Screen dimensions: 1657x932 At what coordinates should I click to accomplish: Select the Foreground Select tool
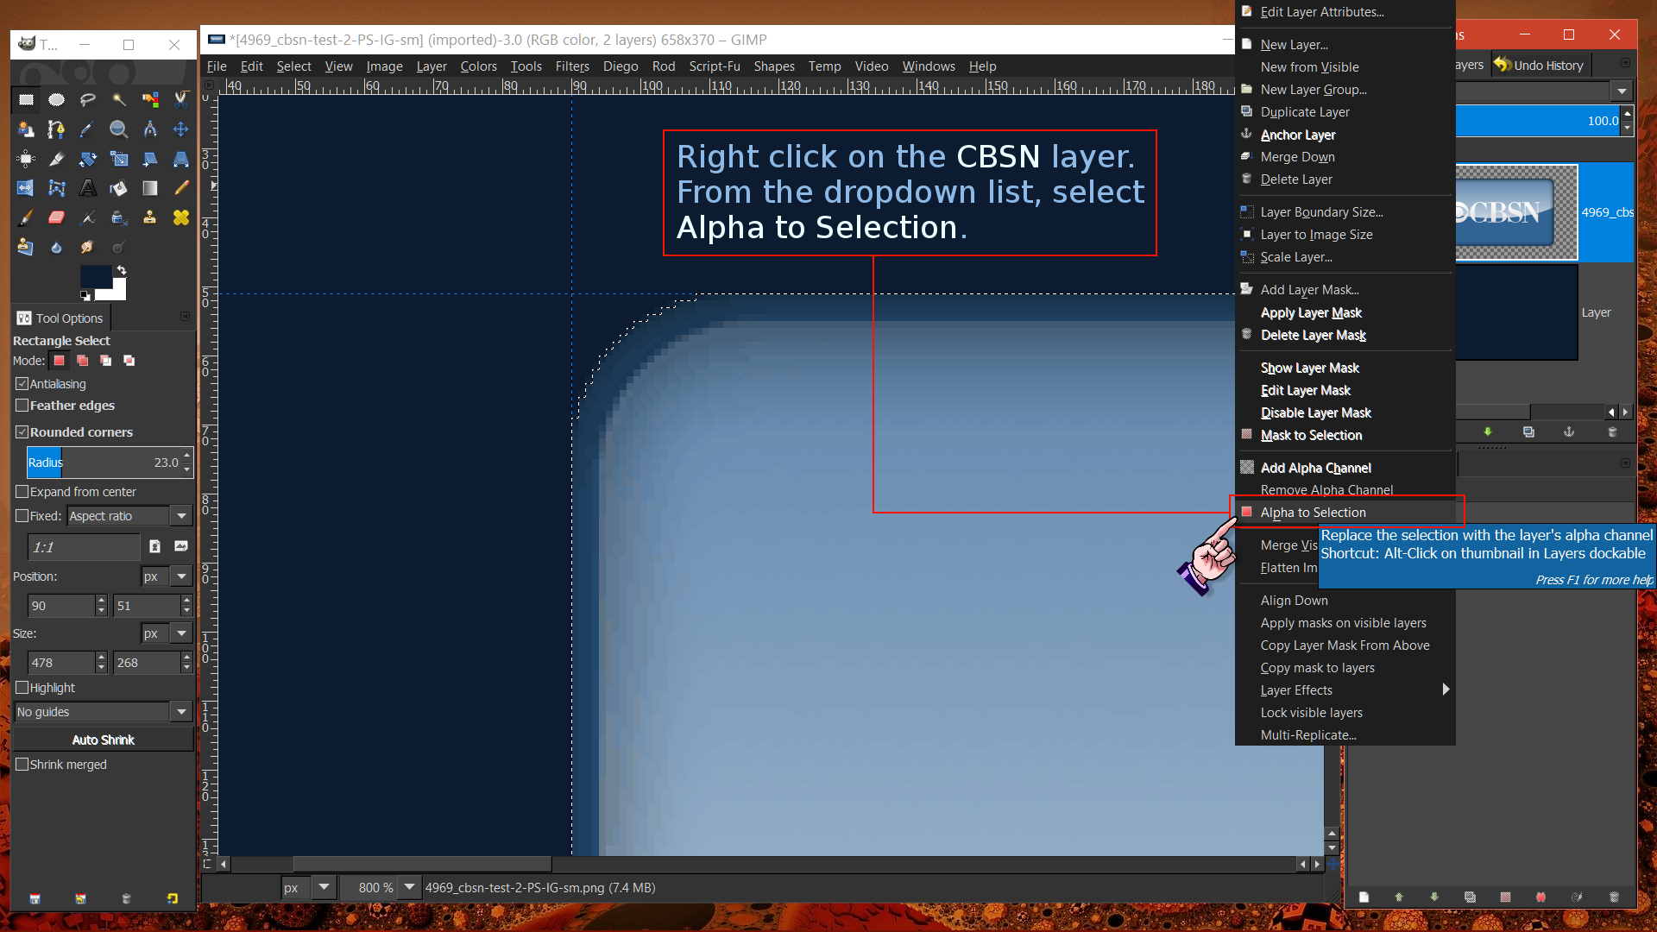pyautogui.click(x=26, y=129)
